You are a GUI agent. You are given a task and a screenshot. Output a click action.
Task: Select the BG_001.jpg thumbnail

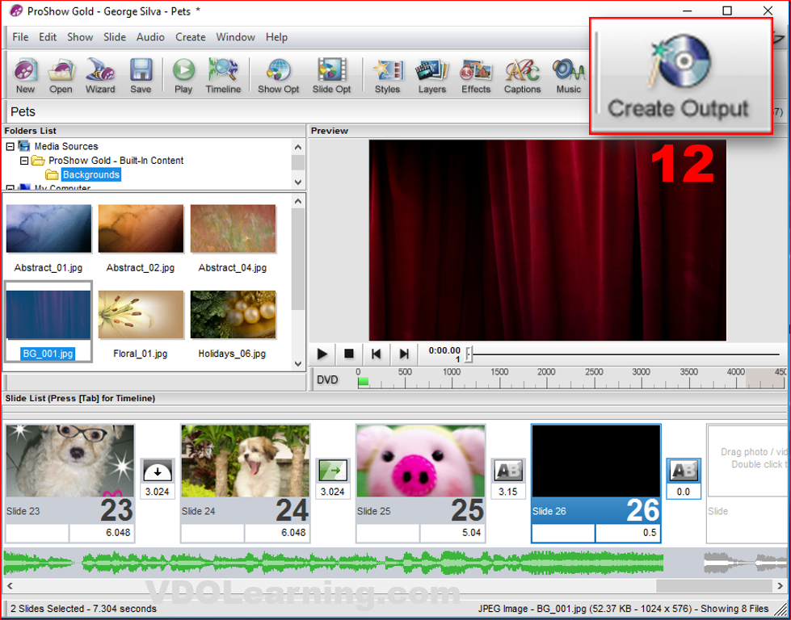48,315
